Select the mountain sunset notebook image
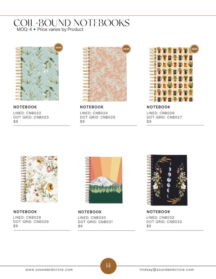216x279 pixels. point(104,180)
